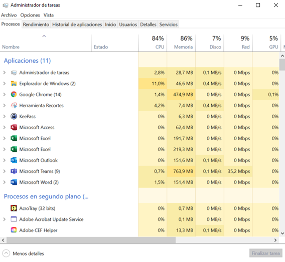Switch to the Inicio tab
The width and height of the screenshot is (285, 262).
[x=110, y=25]
